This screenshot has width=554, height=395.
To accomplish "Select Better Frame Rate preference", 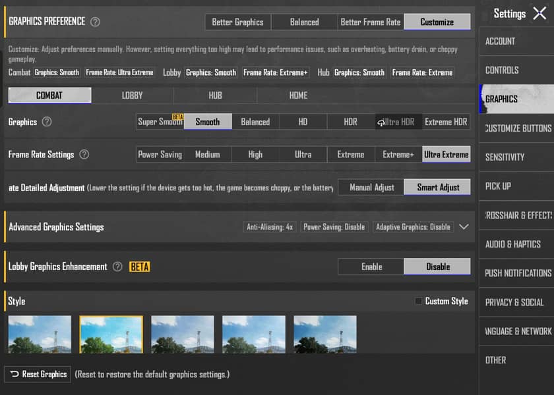I will click(x=370, y=22).
